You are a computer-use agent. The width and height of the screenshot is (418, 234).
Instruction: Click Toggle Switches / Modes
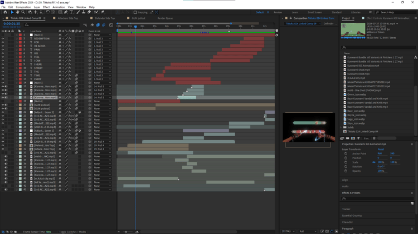coord(72,232)
